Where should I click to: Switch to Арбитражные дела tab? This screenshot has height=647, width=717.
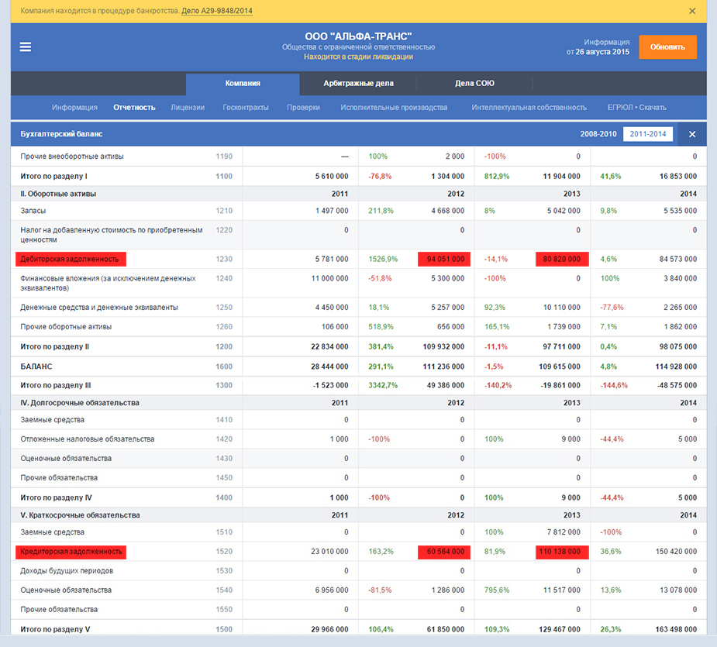pos(358,84)
